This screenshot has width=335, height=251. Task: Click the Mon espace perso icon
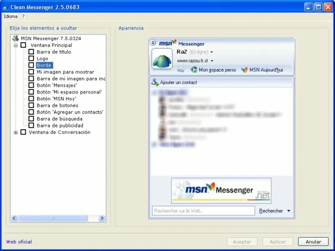point(194,69)
